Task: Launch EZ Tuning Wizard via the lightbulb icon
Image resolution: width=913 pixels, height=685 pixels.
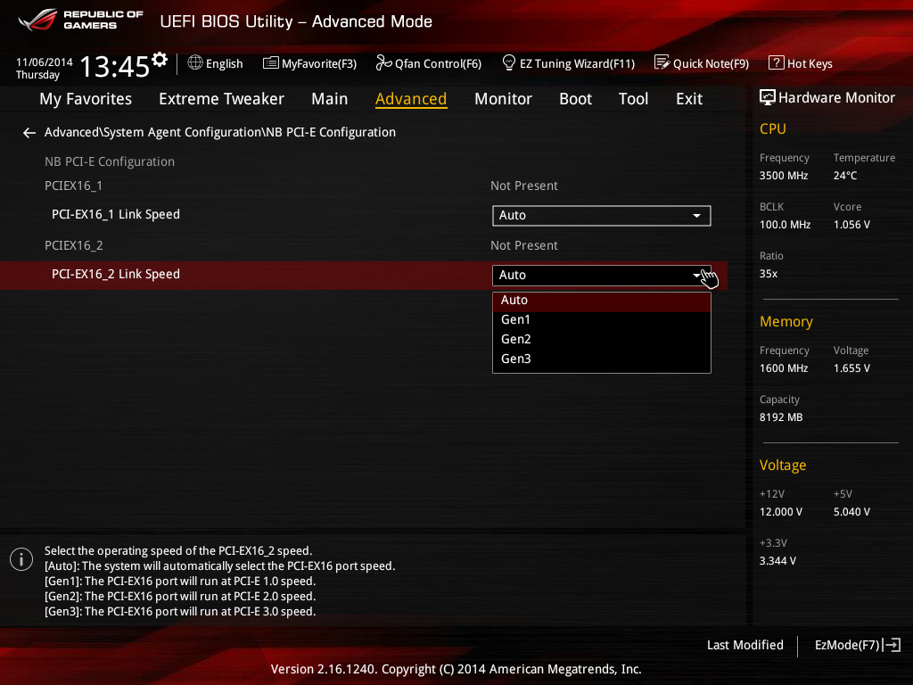Action: coord(509,63)
